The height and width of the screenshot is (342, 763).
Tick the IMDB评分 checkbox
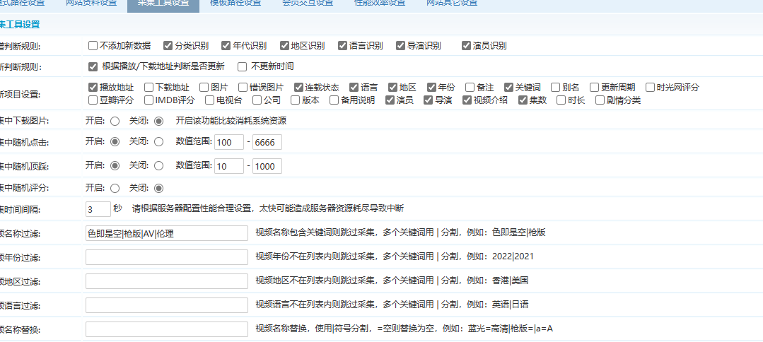[x=148, y=100]
